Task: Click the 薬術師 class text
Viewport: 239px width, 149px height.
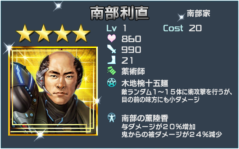Action: click(133, 71)
